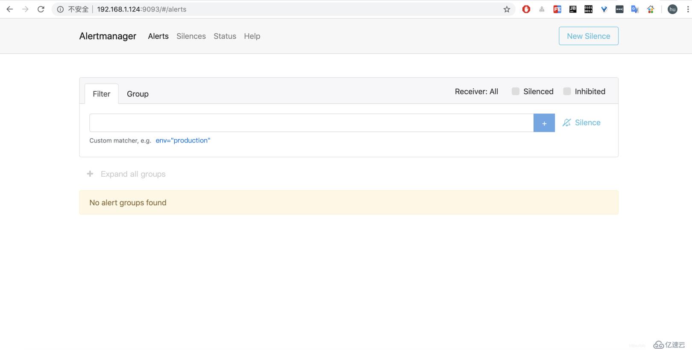
Task: Open the red FE extension icon
Action: tap(557, 9)
